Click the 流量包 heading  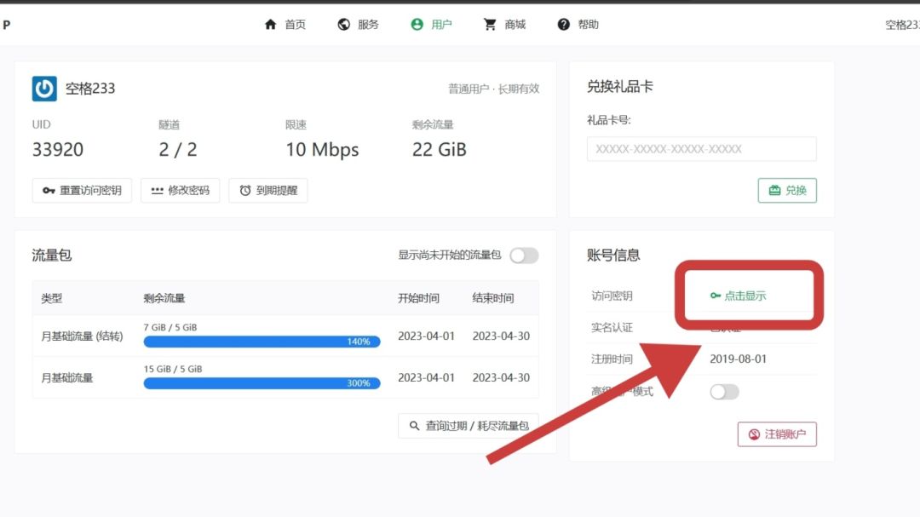click(52, 256)
